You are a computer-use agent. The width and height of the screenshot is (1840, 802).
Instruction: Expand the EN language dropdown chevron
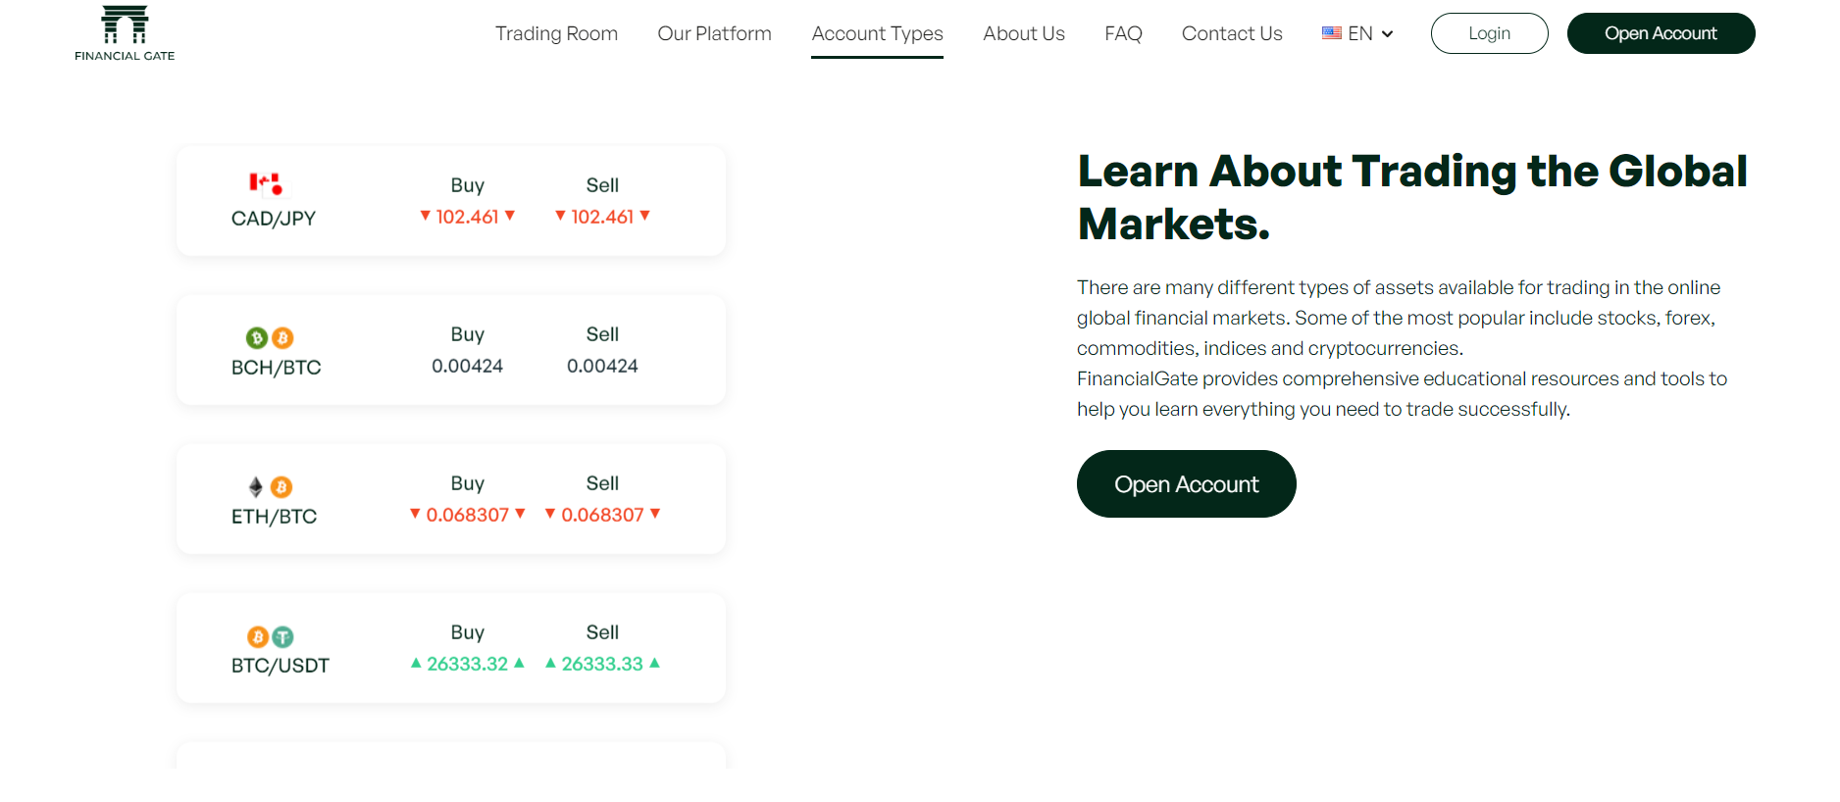(1387, 34)
